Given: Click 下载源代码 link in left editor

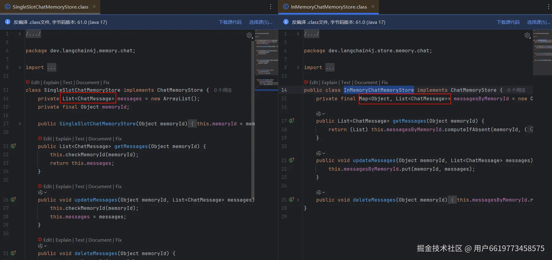Looking at the screenshot, I should tap(230, 22).
